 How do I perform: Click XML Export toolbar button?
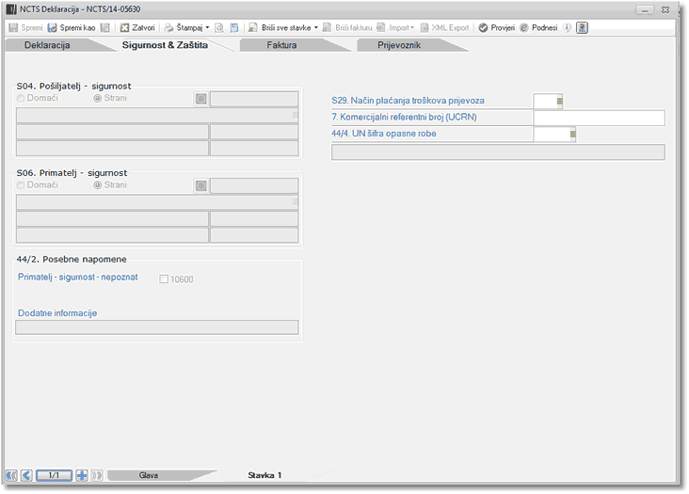coord(444,27)
